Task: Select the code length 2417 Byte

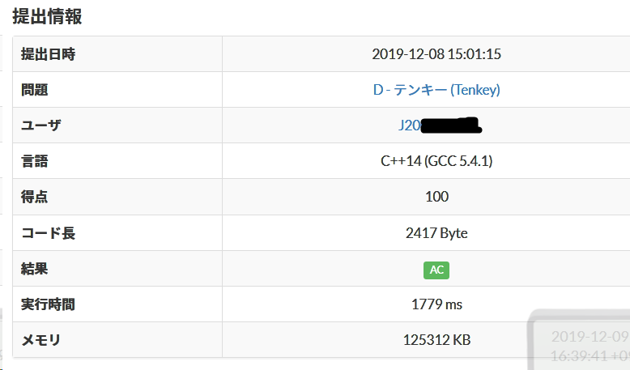Action: click(436, 233)
